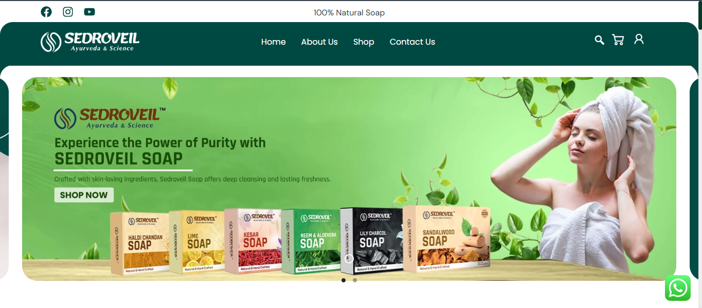702x308 pixels.
Task: Select the first carousel slide dot
Action: click(x=344, y=280)
